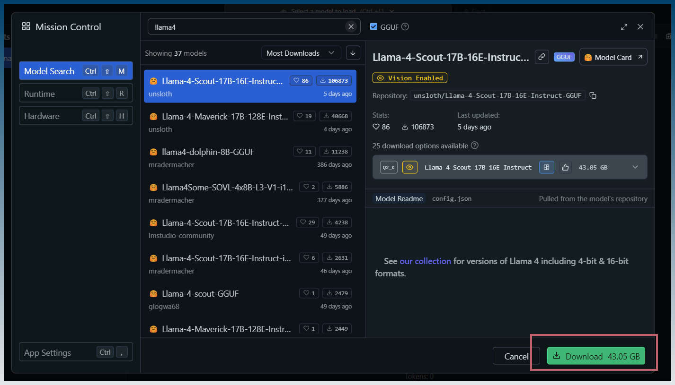
Task: Select Llama-4-Scout unsloth model result
Action: click(250, 86)
